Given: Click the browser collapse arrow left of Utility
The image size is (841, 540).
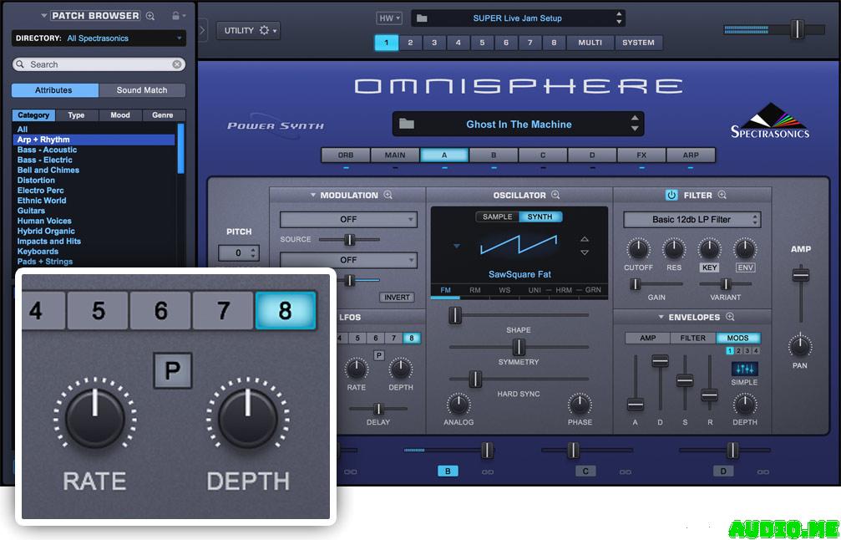Looking at the screenshot, I should [x=202, y=30].
